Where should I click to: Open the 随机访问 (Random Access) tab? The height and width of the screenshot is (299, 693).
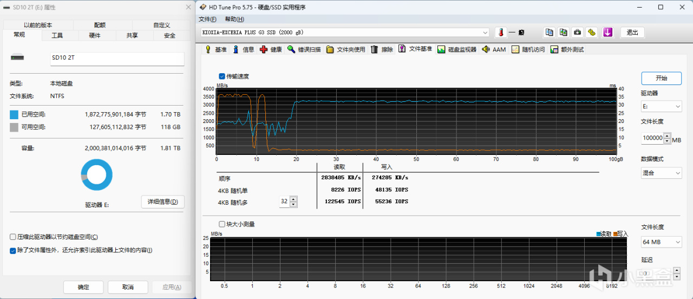[528, 49]
